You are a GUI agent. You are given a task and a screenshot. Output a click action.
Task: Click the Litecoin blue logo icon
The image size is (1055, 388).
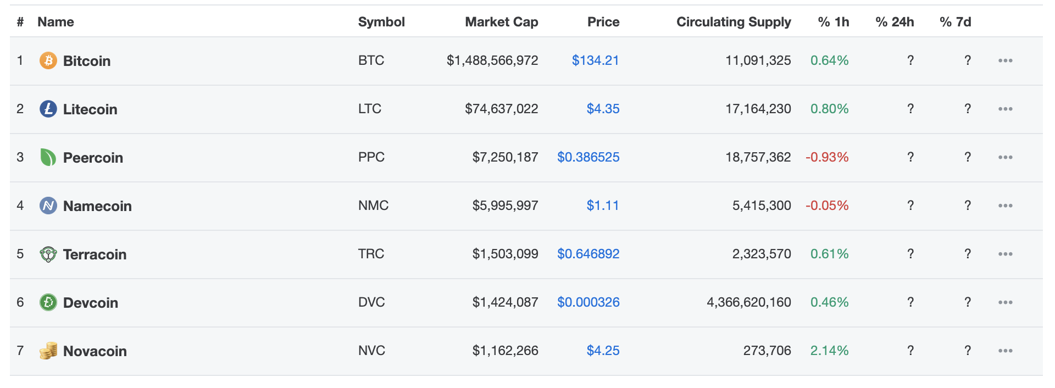point(48,109)
